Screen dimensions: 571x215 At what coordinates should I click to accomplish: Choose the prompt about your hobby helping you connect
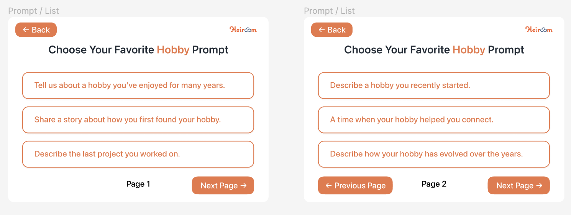pos(434,120)
